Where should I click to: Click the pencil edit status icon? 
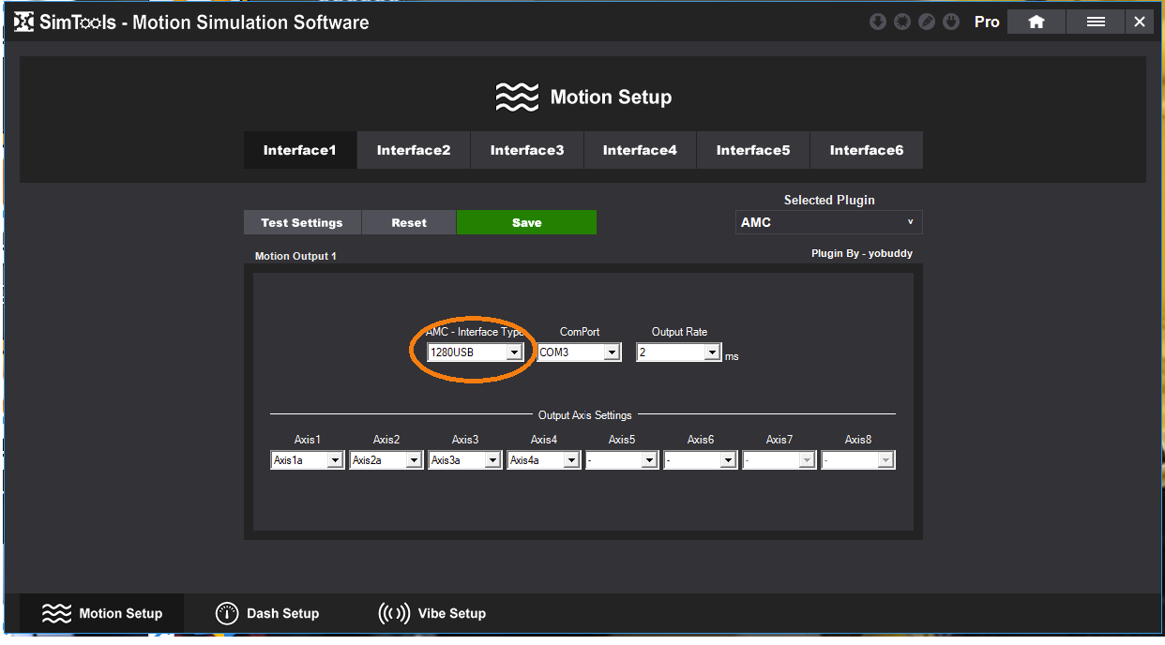[926, 22]
